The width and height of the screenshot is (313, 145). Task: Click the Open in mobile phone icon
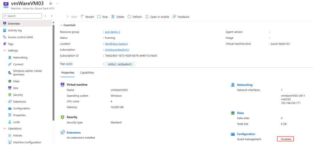[147, 17]
